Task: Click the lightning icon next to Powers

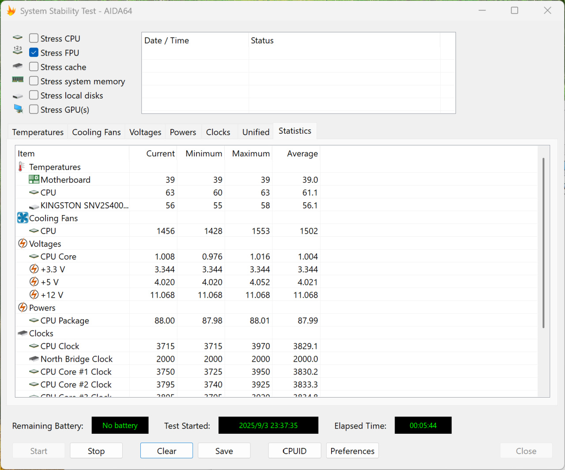Action: point(23,307)
